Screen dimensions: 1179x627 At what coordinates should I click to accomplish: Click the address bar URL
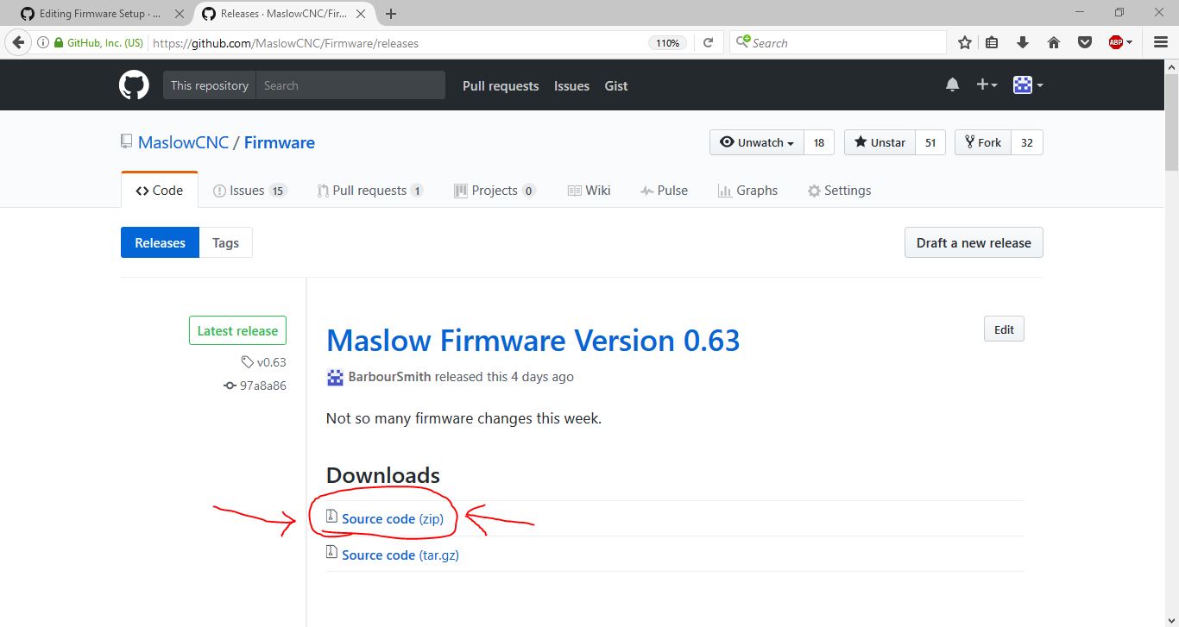click(x=286, y=42)
